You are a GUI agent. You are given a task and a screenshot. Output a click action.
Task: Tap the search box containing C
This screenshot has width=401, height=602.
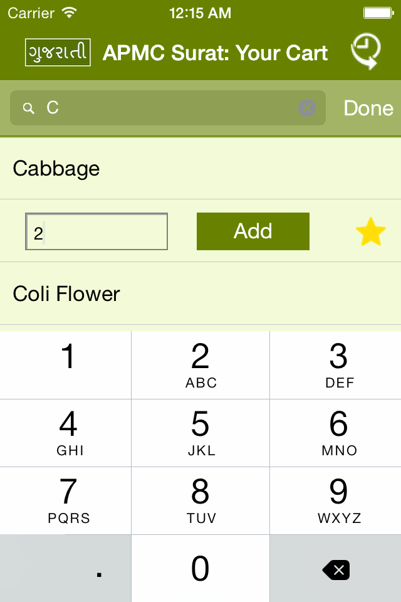(168, 108)
